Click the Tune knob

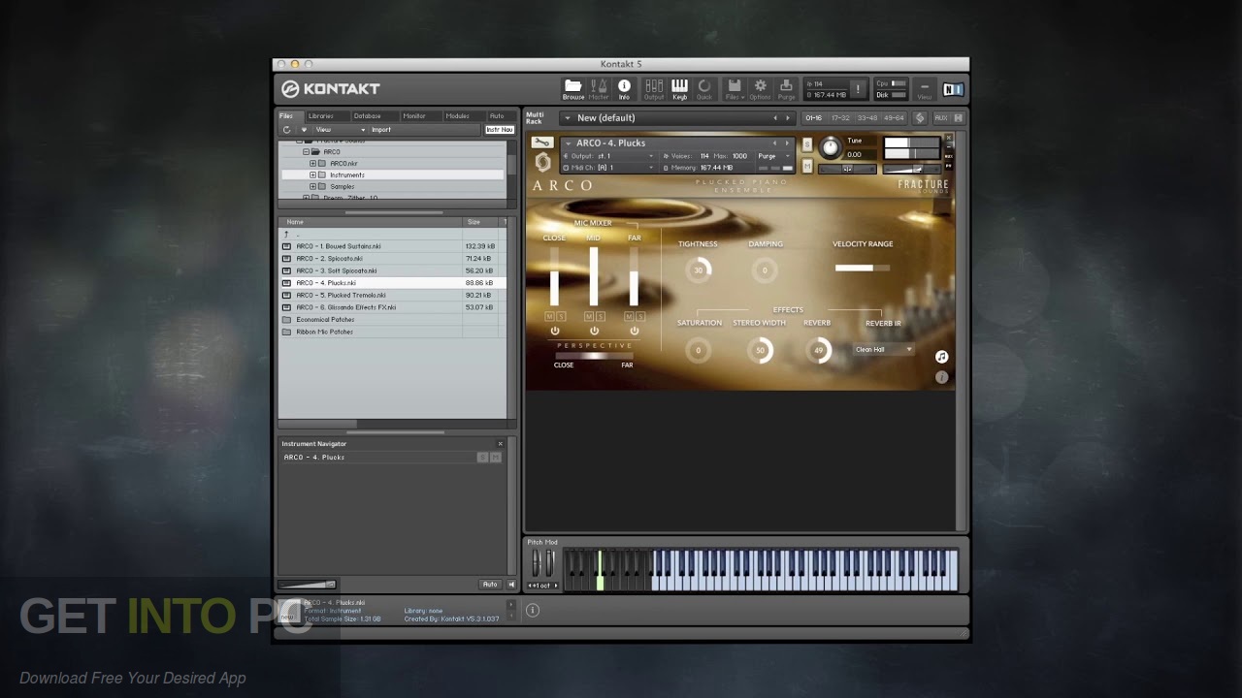[x=831, y=147]
